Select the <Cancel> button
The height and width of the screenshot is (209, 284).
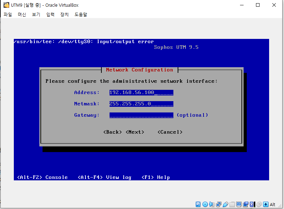(x=170, y=132)
